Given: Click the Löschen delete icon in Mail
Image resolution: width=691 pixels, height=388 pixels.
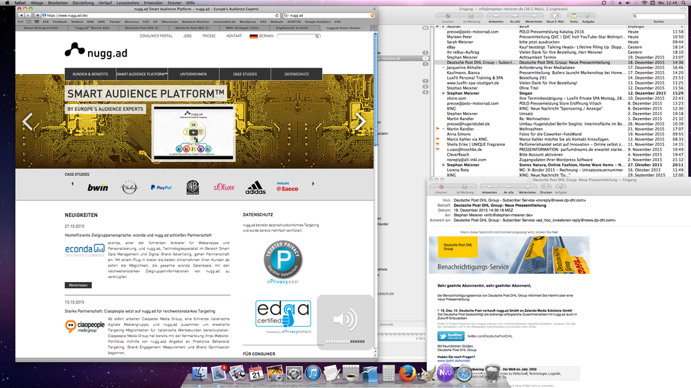Looking at the screenshot, I should coord(448,16).
